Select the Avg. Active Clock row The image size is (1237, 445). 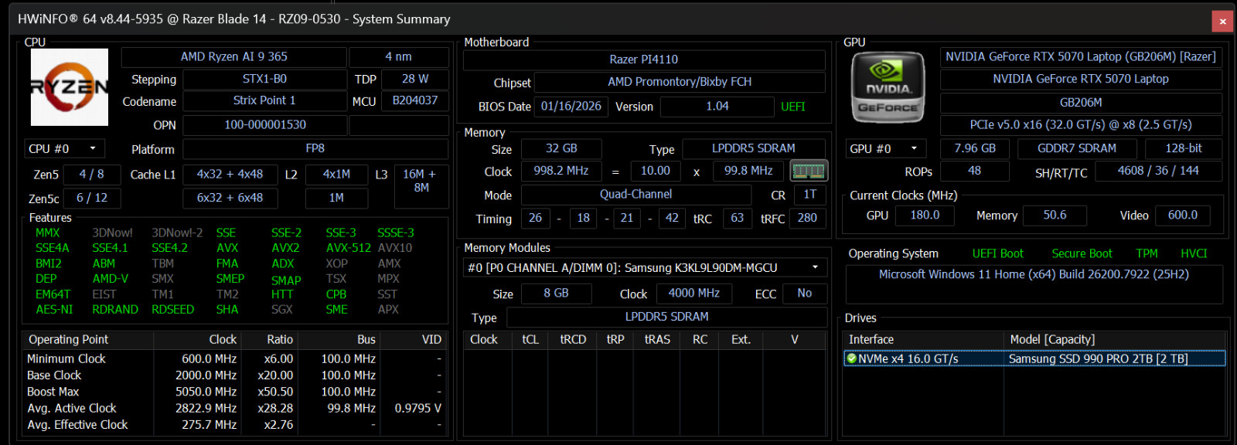point(234,408)
